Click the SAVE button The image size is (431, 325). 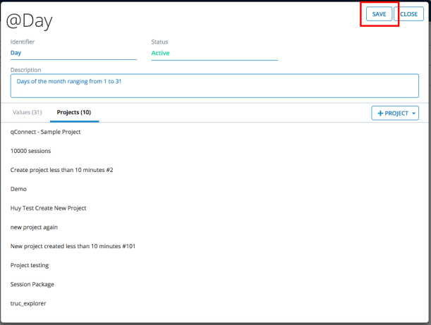(x=379, y=14)
